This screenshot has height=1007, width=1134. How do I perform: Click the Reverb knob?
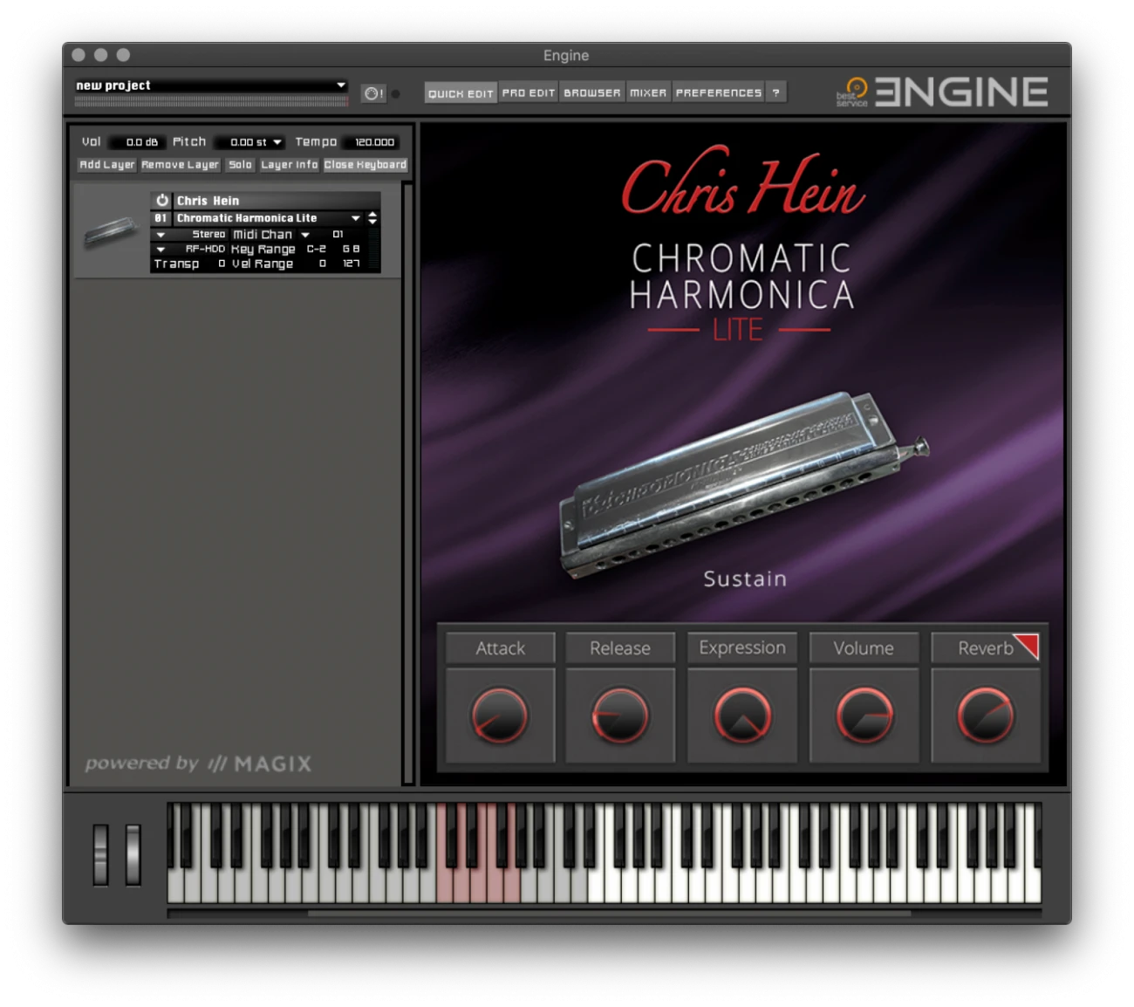point(986,716)
